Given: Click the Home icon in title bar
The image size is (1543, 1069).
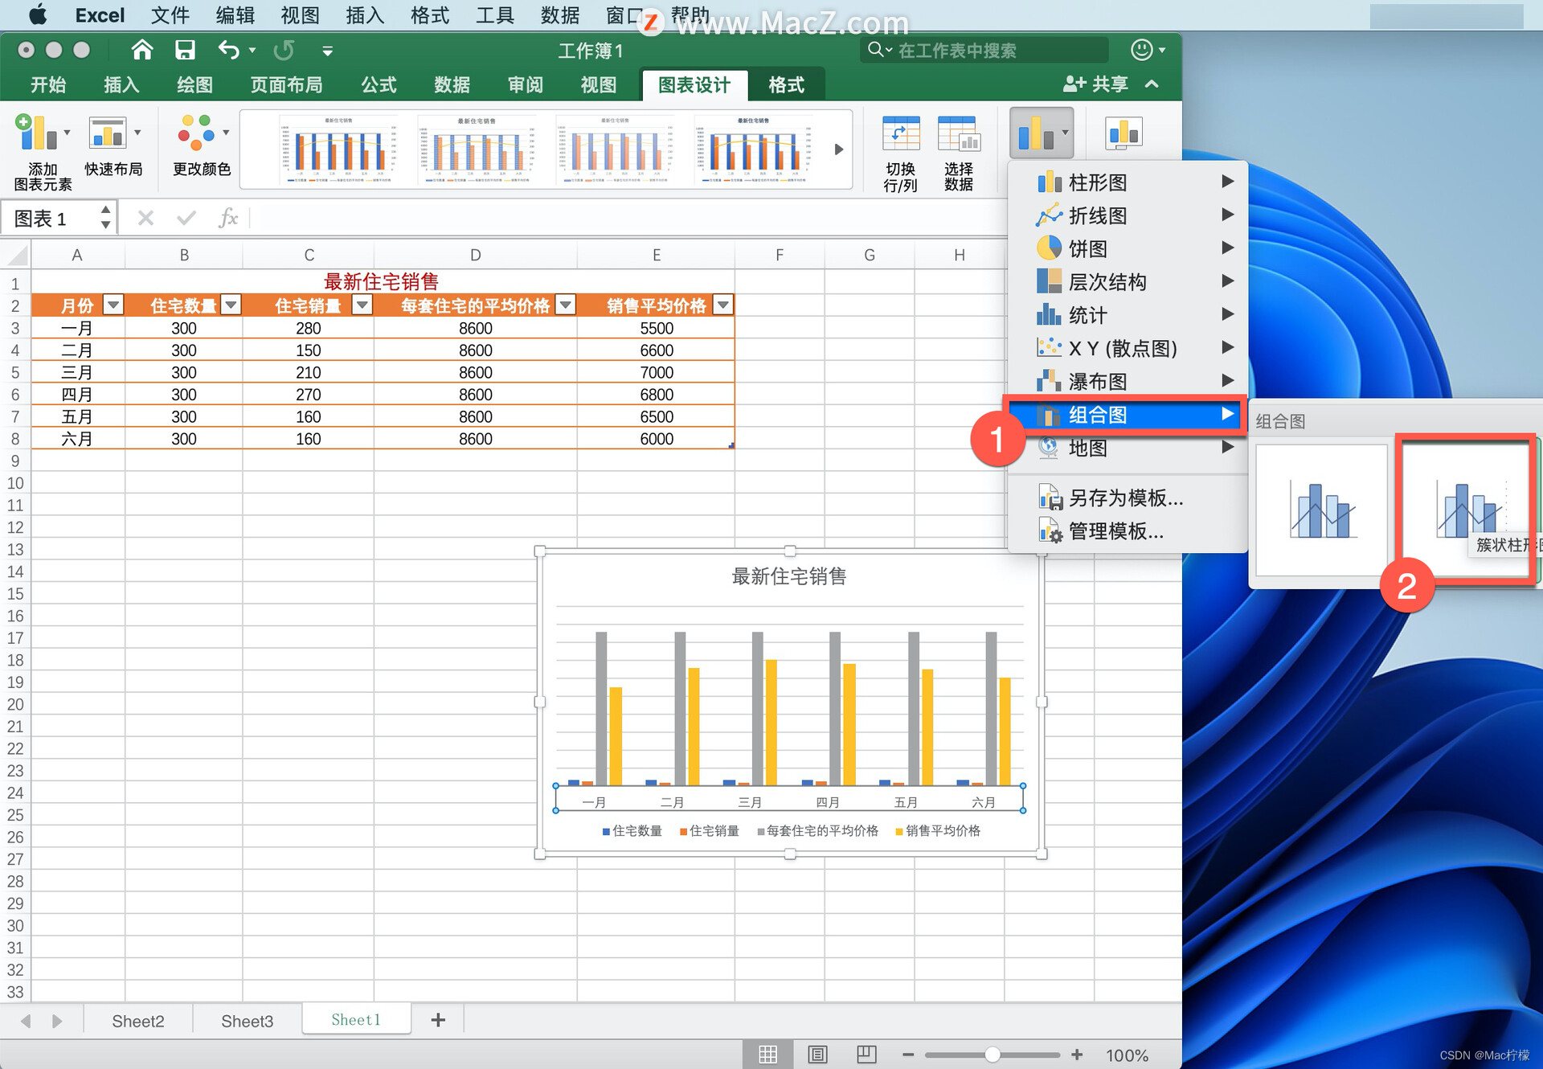Looking at the screenshot, I should tap(142, 51).
